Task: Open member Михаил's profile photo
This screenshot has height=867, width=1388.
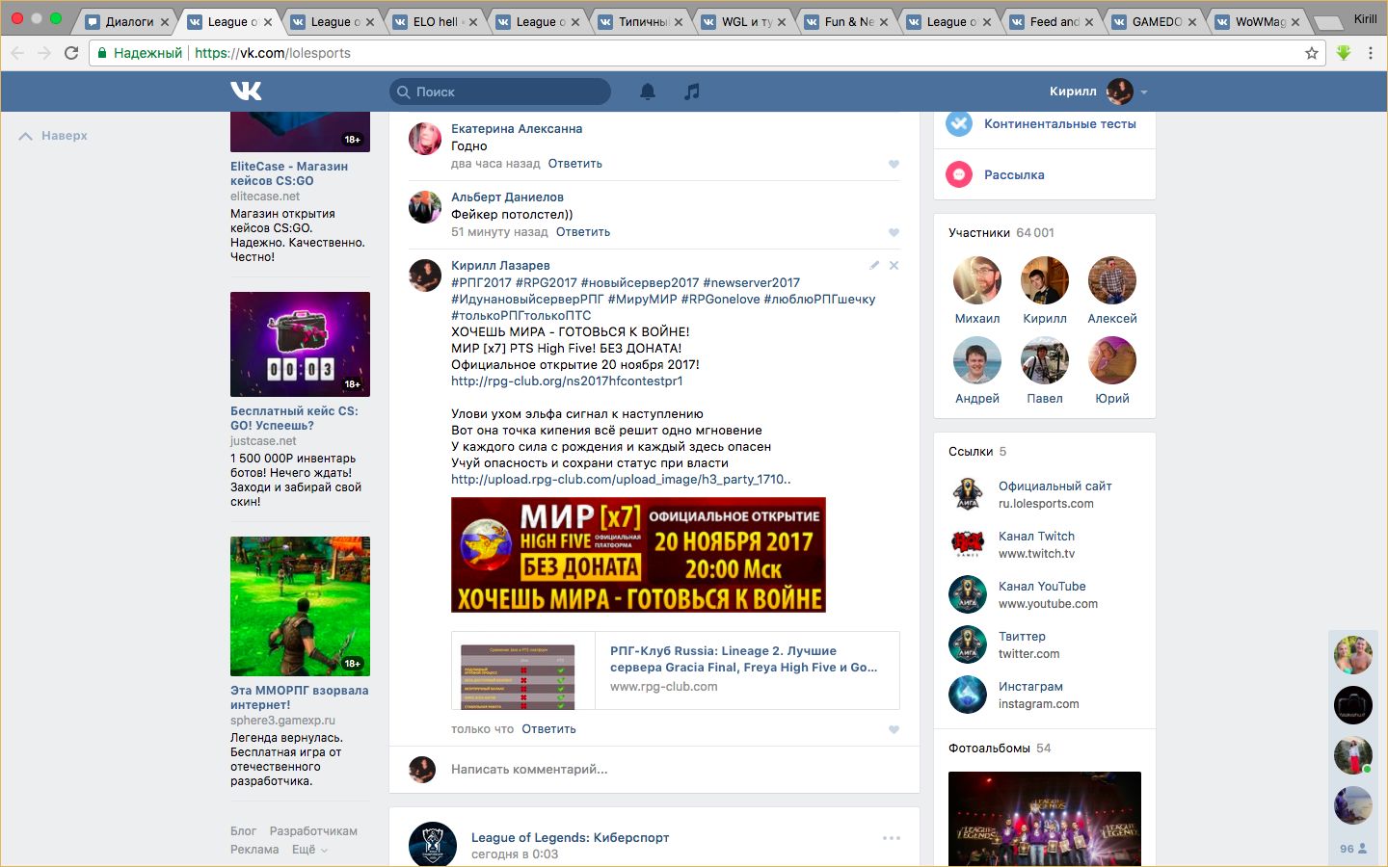Action: [977, 280]
